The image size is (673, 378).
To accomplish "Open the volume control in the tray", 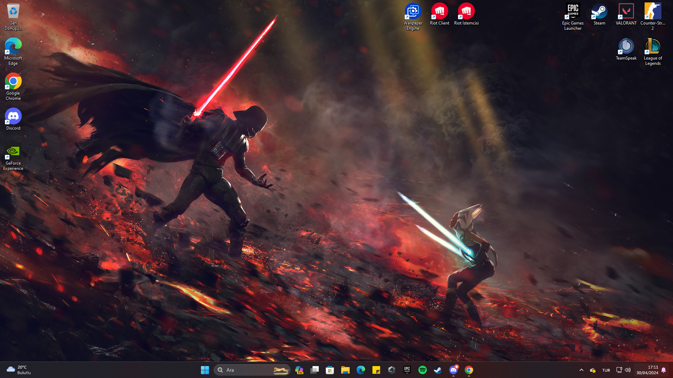I will 628,370.
